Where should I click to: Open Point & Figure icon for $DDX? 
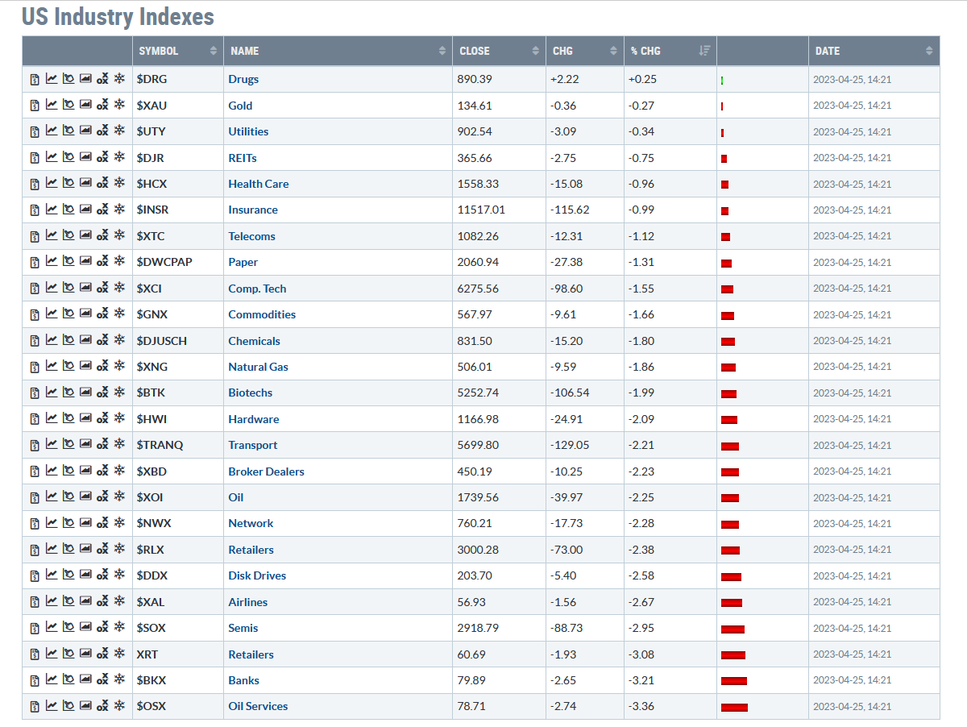coord(102,575)
